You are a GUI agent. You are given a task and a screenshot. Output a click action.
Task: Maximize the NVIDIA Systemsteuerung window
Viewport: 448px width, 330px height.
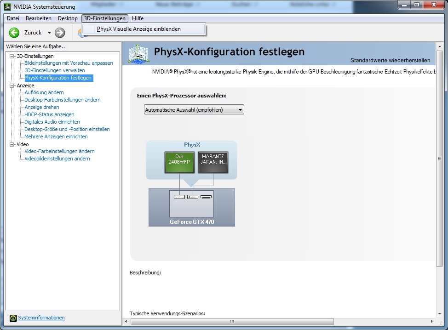tap(417, 5)
